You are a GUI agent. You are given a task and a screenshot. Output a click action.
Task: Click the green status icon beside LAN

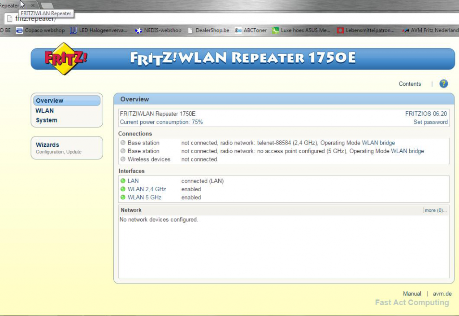(123, 181)
